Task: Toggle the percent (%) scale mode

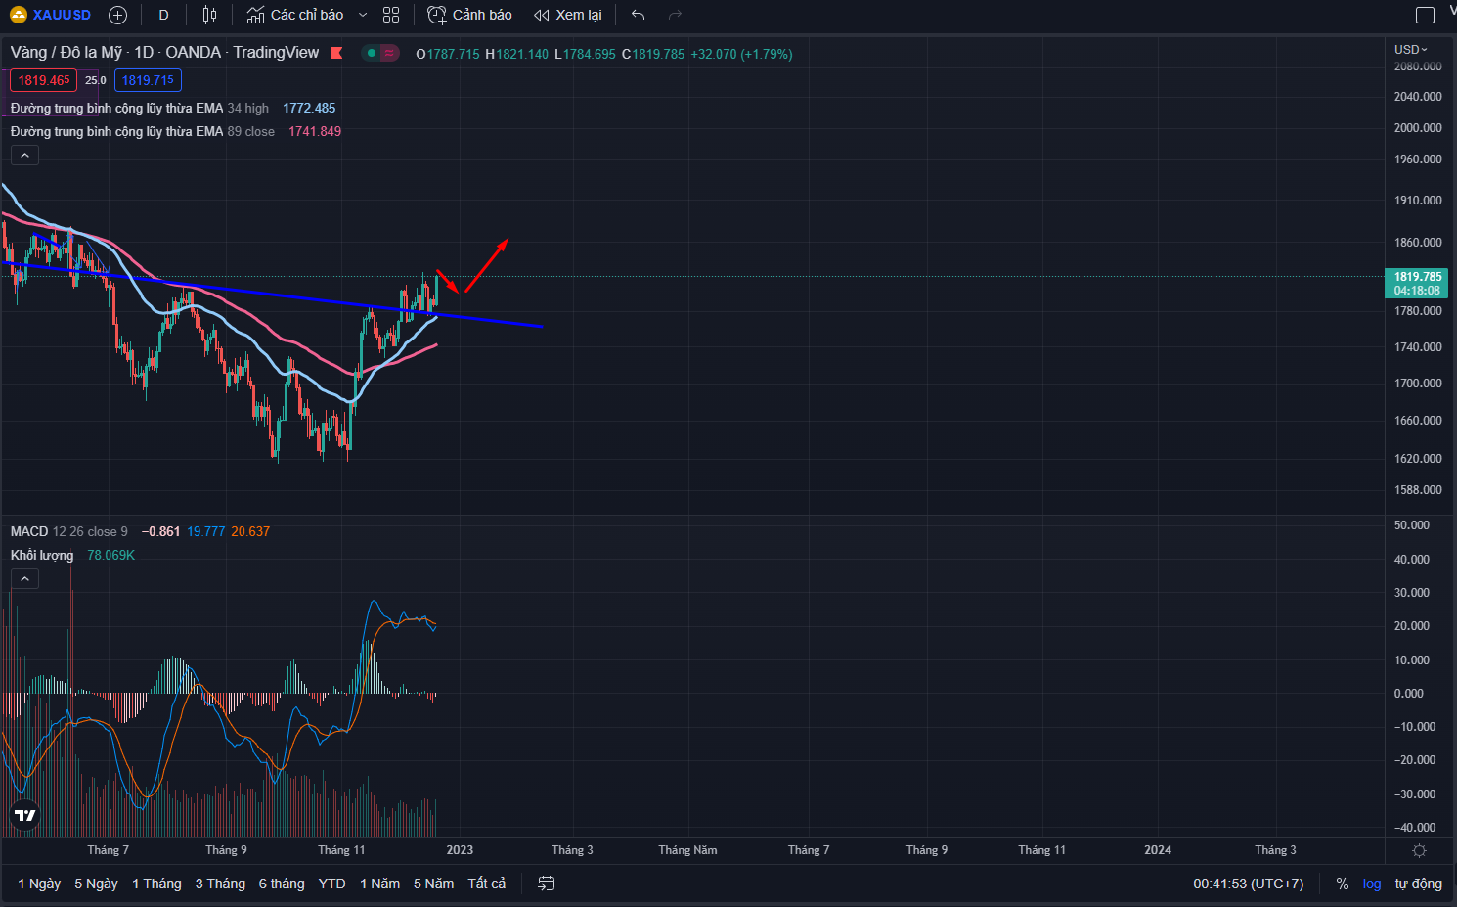Action: click(1343, 884)
